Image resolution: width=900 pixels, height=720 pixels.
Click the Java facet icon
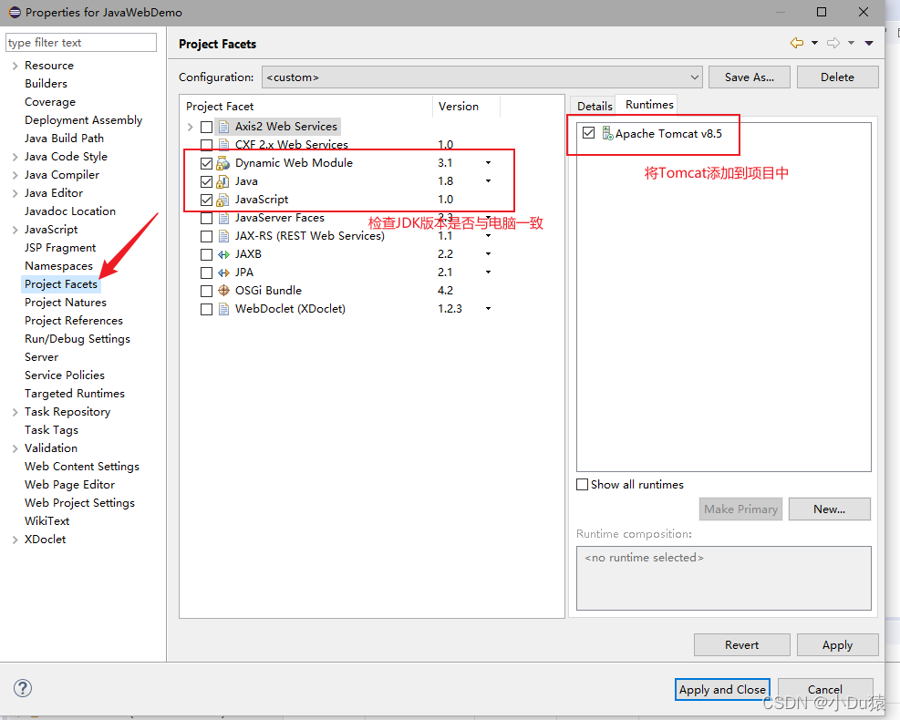coord(223,181)
